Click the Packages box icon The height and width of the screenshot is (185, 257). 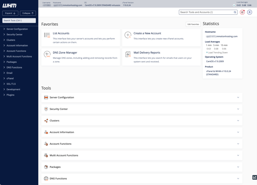pyautogui.click(x=46, y=167)
